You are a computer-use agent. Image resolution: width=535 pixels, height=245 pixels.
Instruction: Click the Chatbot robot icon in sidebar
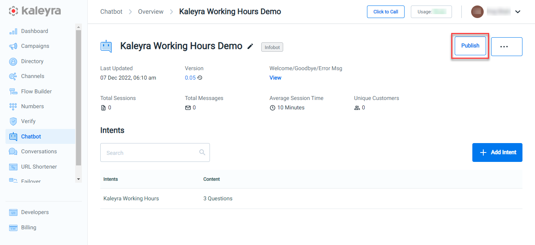[13, 136]
